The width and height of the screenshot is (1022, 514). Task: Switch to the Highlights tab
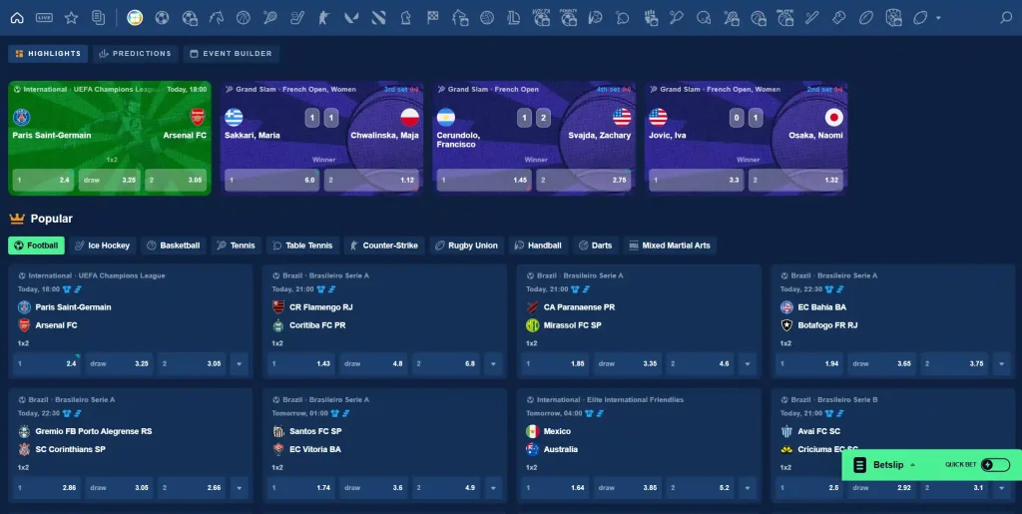pyautogui.click(x=48, y=54)
